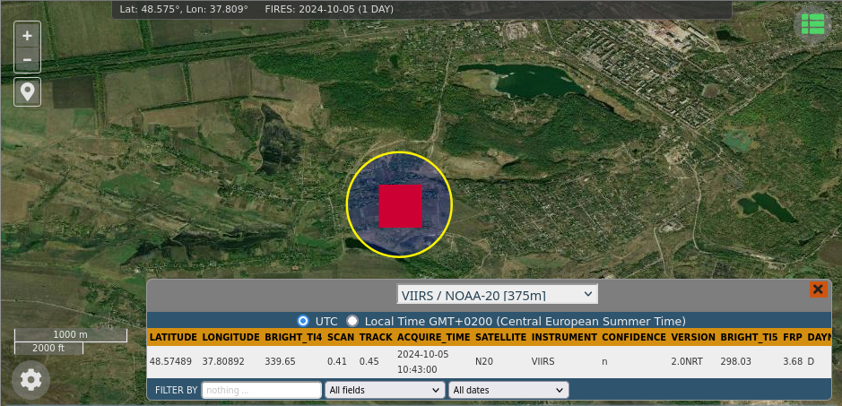The image size is (842, 406).
Task: Select Local Time GMT+0200 radio button
Action: 352,321
